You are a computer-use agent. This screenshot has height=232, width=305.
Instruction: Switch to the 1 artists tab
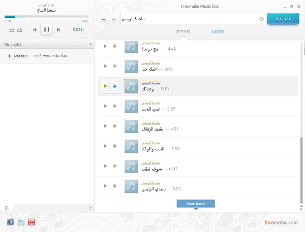coord(218,31)
